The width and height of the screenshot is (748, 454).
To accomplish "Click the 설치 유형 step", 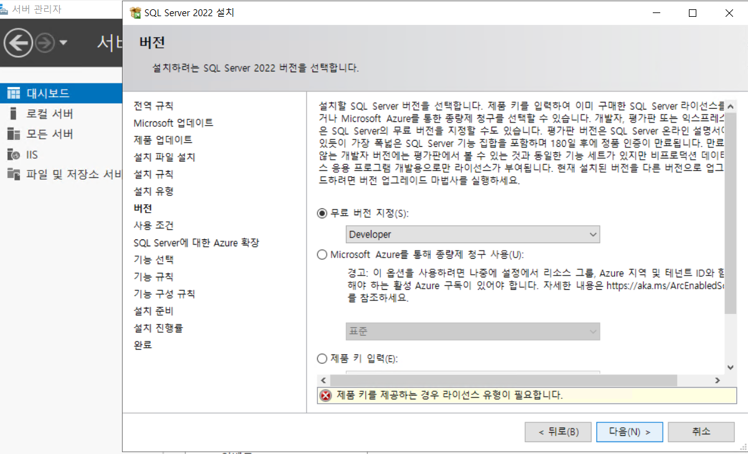I will [153, 191].
